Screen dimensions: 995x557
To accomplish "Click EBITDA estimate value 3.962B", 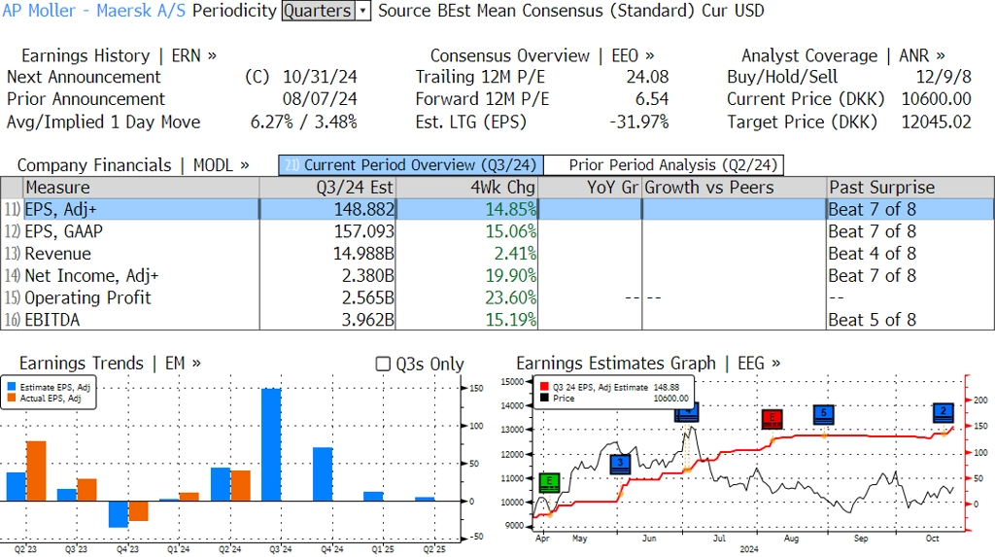I will pos(368,320).
